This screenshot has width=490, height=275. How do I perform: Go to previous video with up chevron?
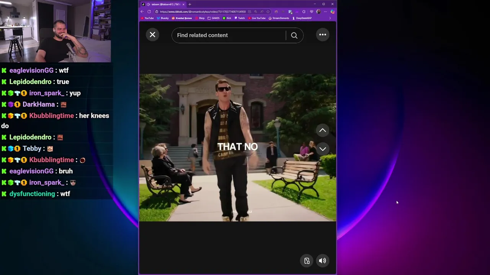click(323, 130)
